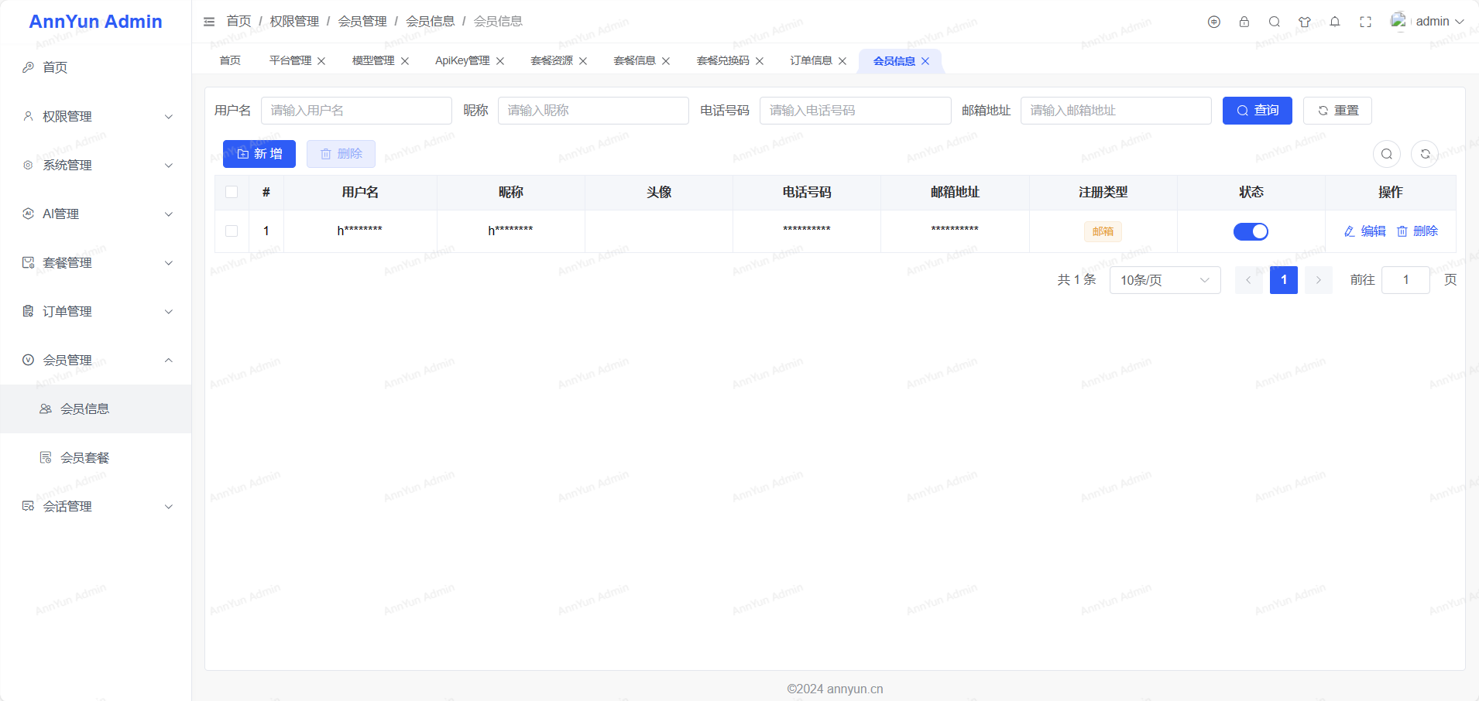Click the lock screen icon
The height and width of the screenshot is (701, 1479).
pyautogui.click(x=1244, y=22)
